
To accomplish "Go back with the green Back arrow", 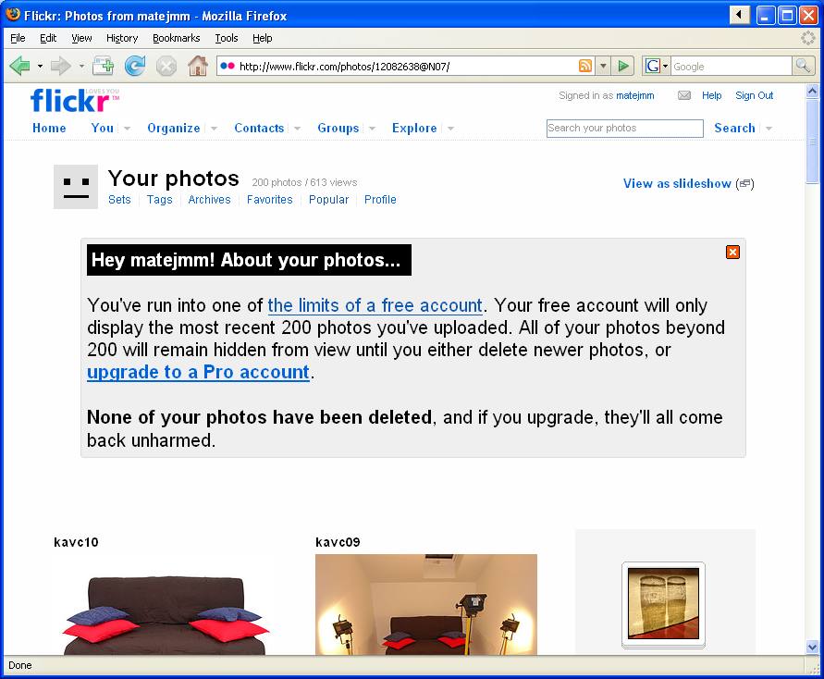I will click(x=20, y=67).
